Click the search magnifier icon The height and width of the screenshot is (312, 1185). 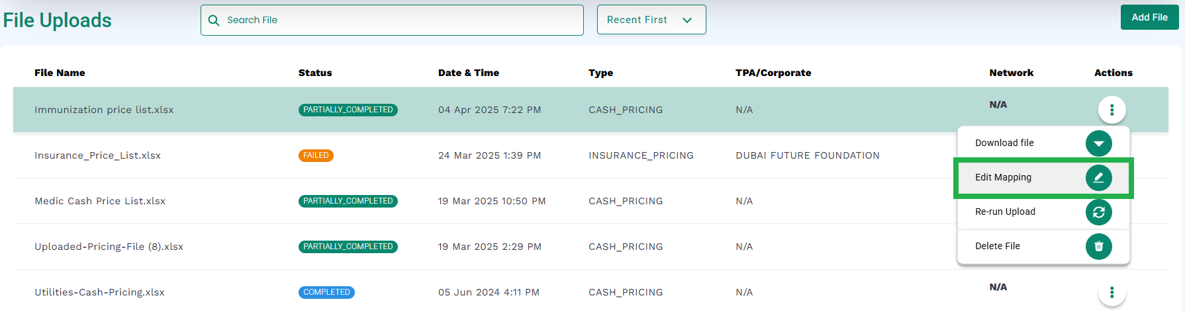click(214, 20)
